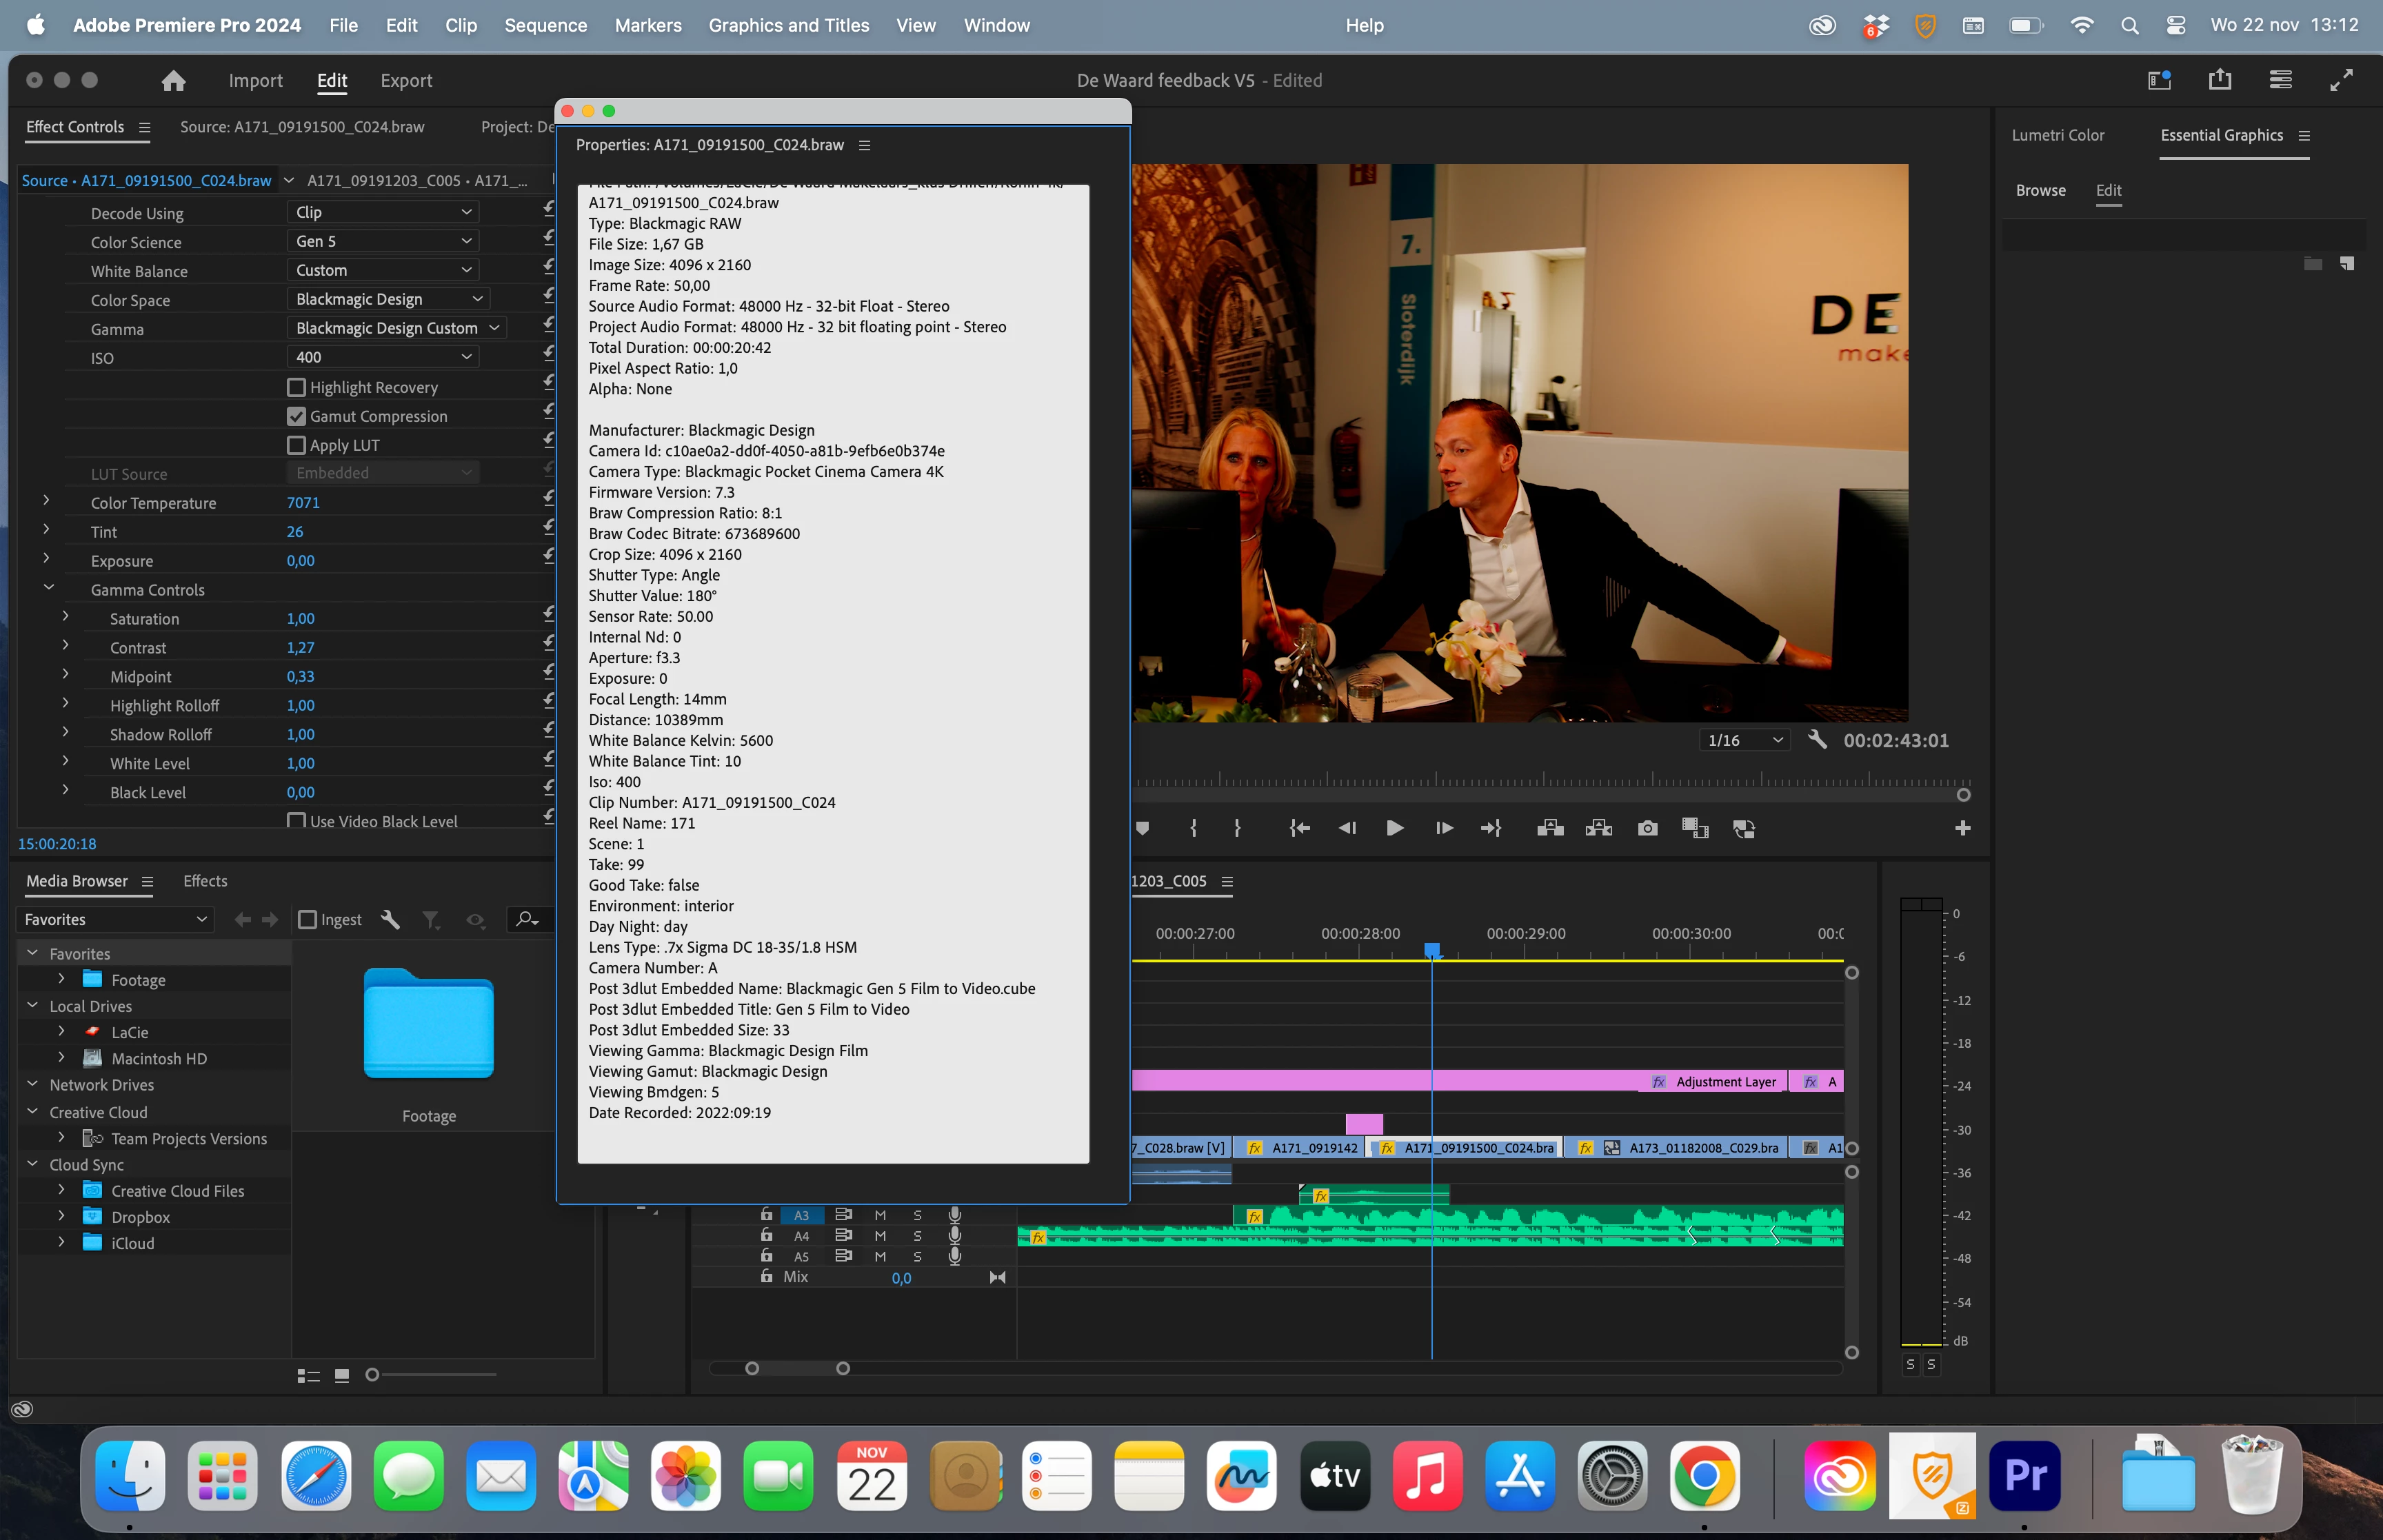Image resolution: width=2383 pixels, height=1540 pixels.
Task: Open the ISO 400 dropdown
Action: point(382,357)
